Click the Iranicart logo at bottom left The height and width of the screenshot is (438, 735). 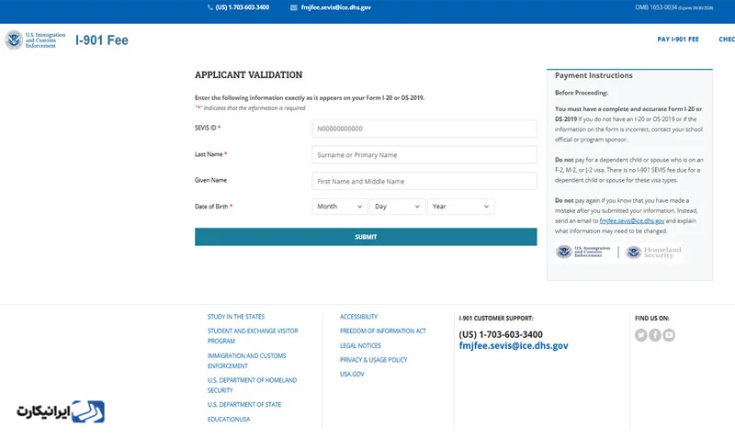pyautogui.click(x=60, y=410)
